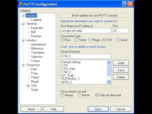
Task: Open the Data settings category
Action: (x=34, y=69)
